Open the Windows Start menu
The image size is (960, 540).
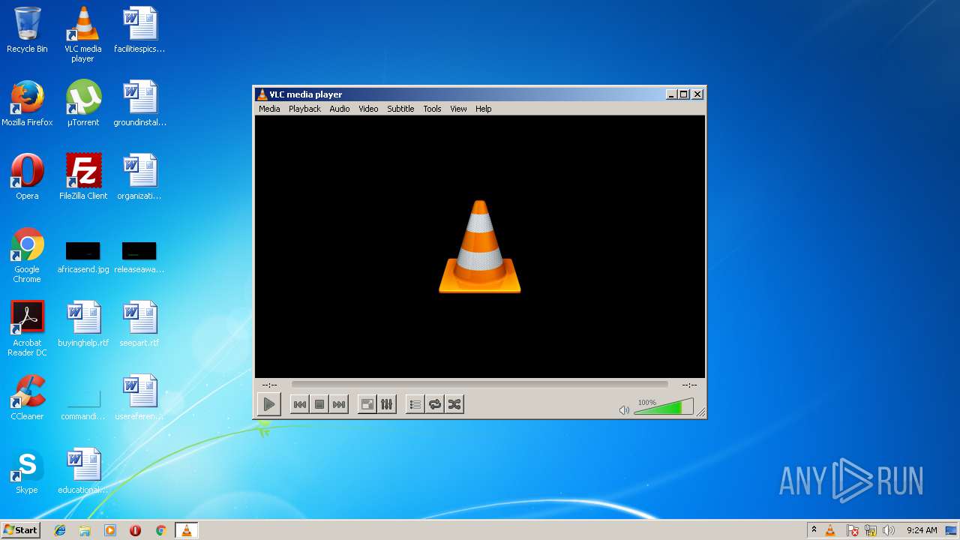pos(20,530)
